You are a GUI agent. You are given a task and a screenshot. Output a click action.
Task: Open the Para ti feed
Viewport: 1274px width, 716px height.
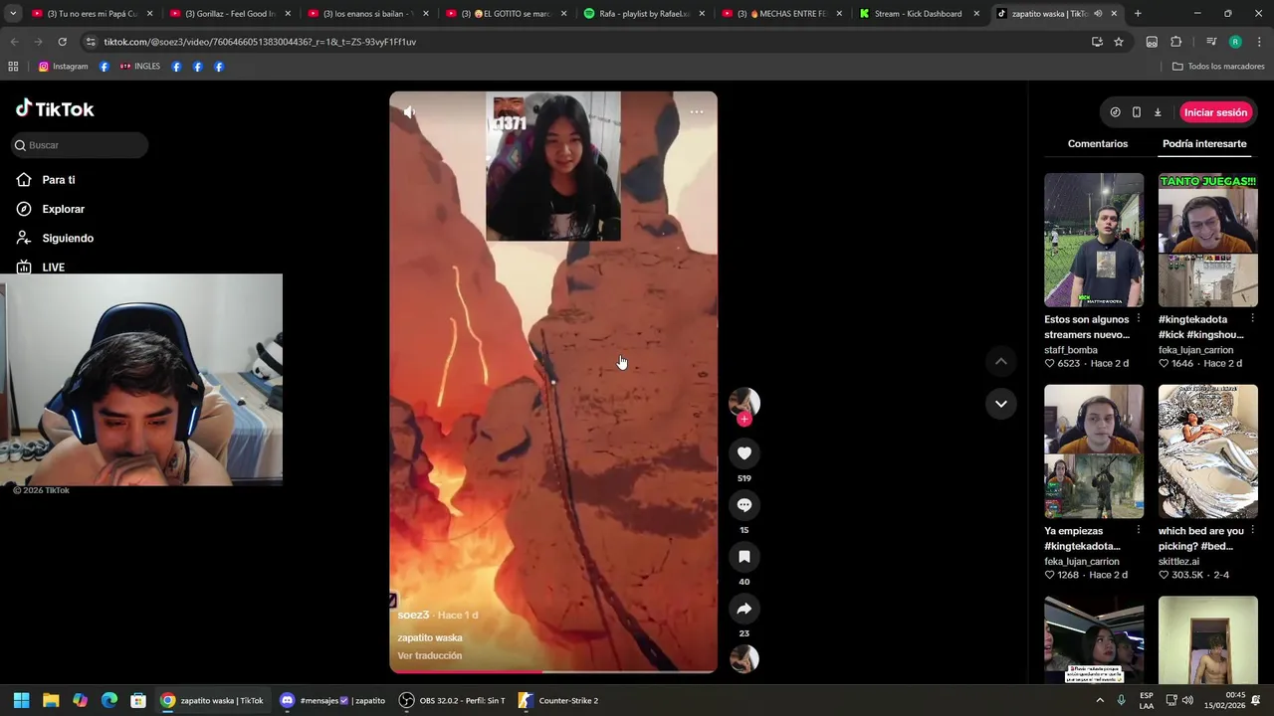[x=59, y=180]
